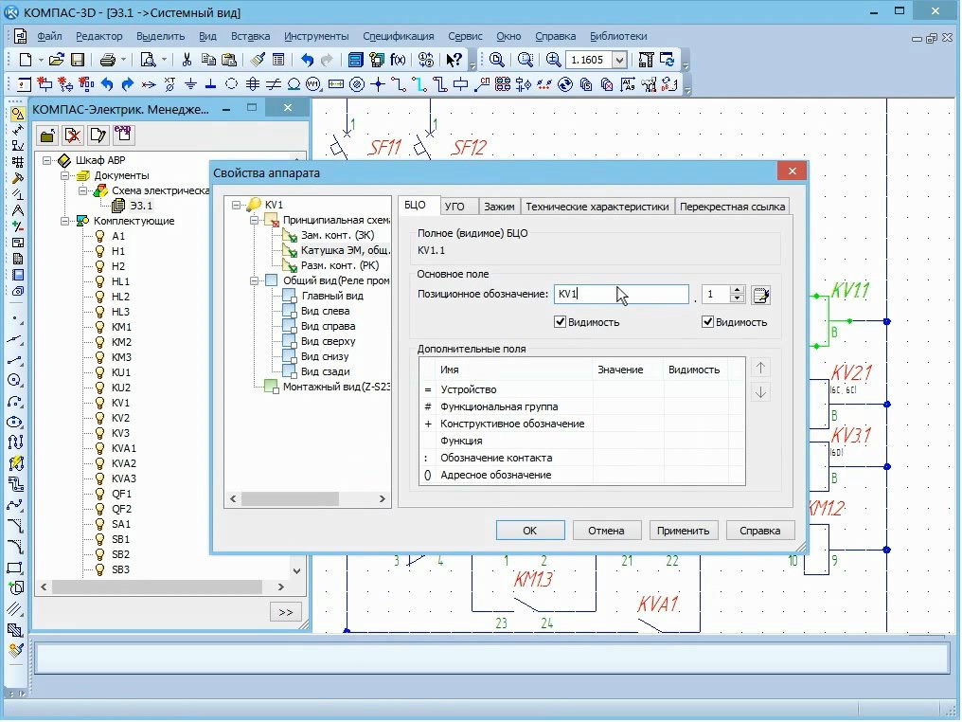Open the f(x) variables icon
The height and width of the screenshot is (722, 962).
click(x=398, y=60)
